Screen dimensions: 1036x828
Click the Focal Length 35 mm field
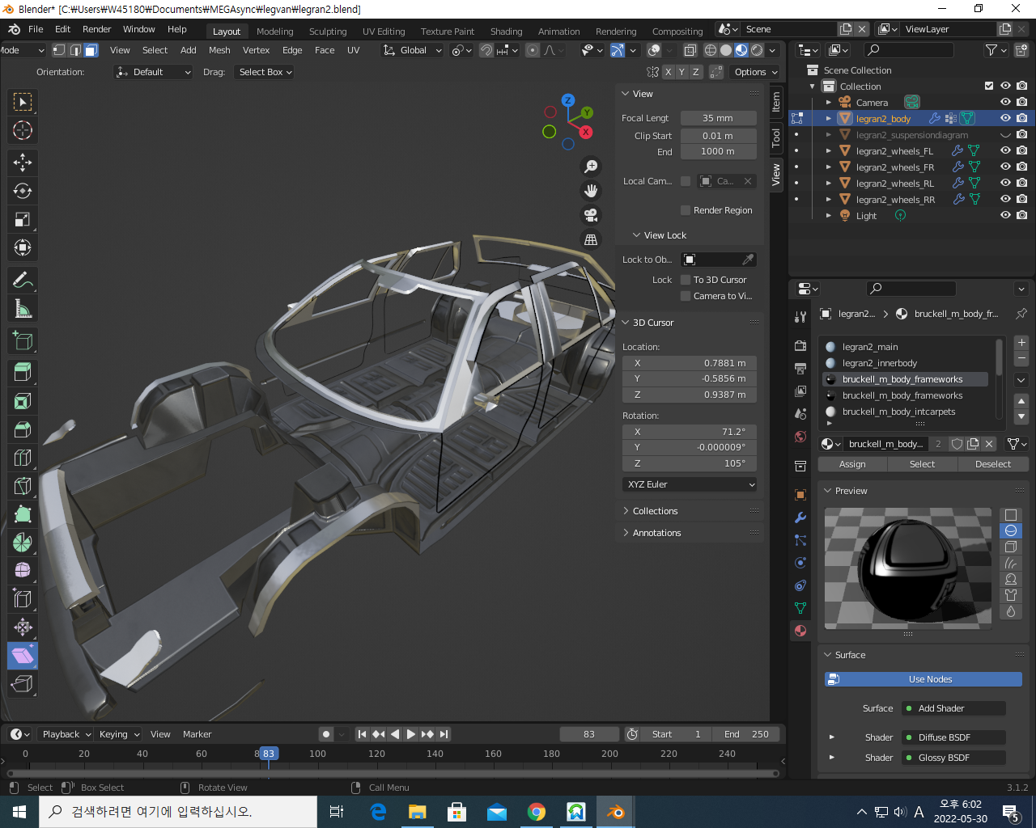click(718, 118)
